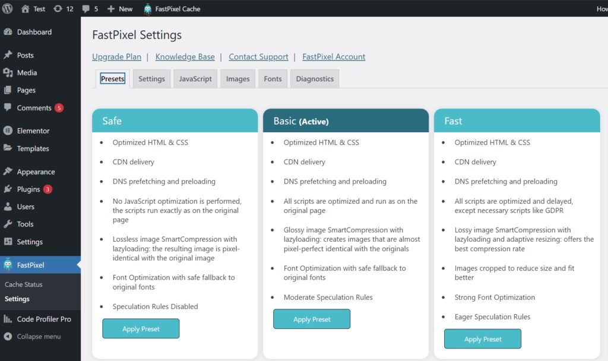Click the Basic (Active) preset header
The width and height of the screenshot is (608, 361).
pyautogui.click(x=346, y=121)
